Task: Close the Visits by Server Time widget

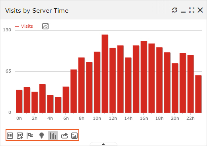Action: tap(200, 10)
